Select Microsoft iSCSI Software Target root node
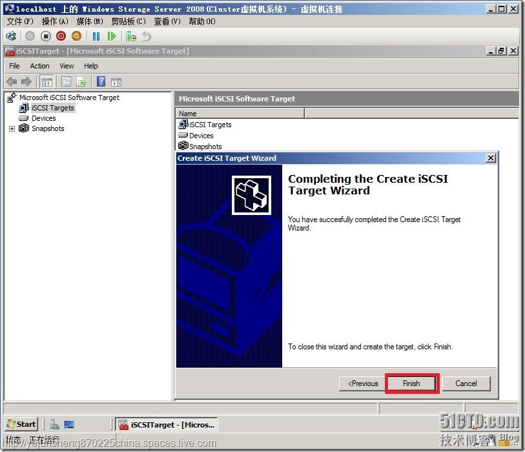The image size is (525, 452). pos(69,98)
